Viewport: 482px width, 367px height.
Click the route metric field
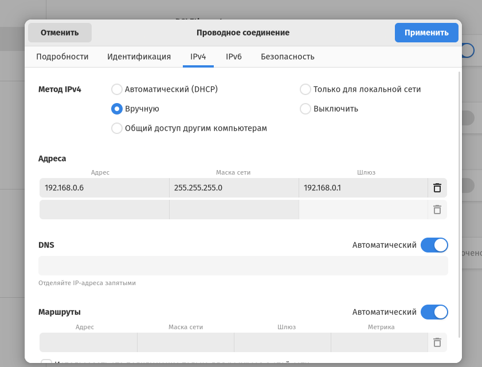click(x=379, y=342)
